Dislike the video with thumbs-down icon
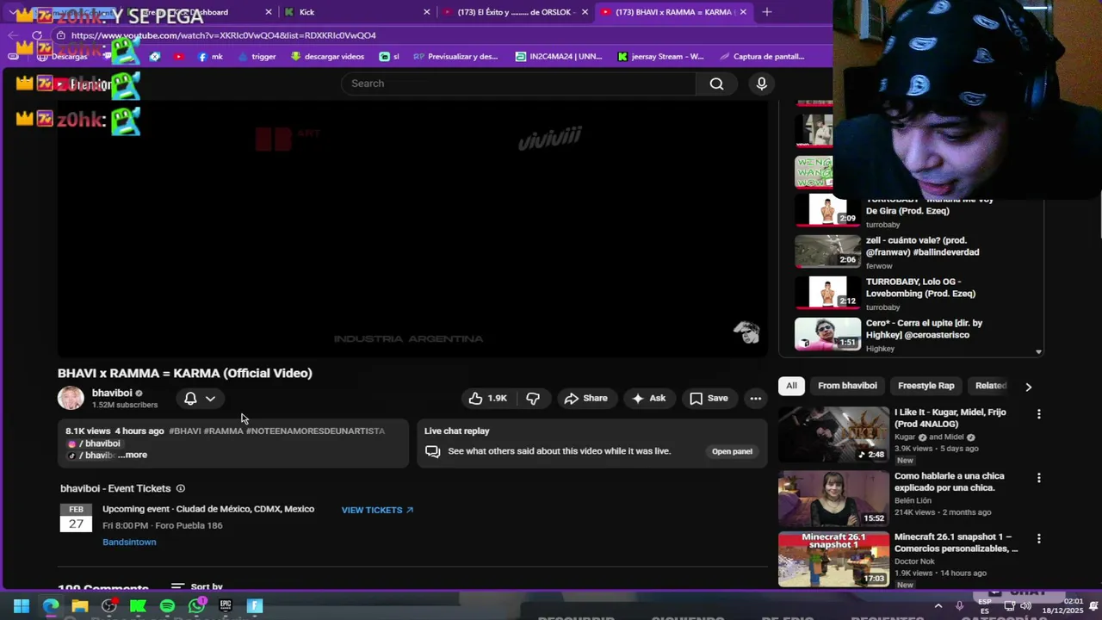 (533, 398)
